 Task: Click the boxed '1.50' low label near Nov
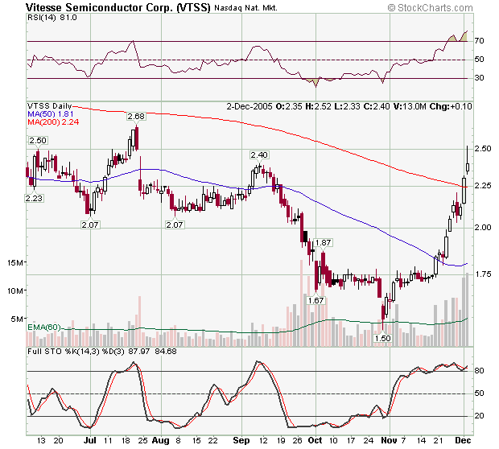(382, 338)
